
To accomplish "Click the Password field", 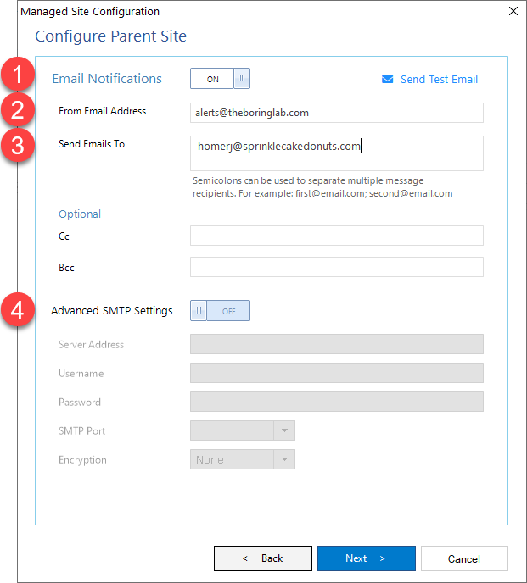I will tap(337, 402).
